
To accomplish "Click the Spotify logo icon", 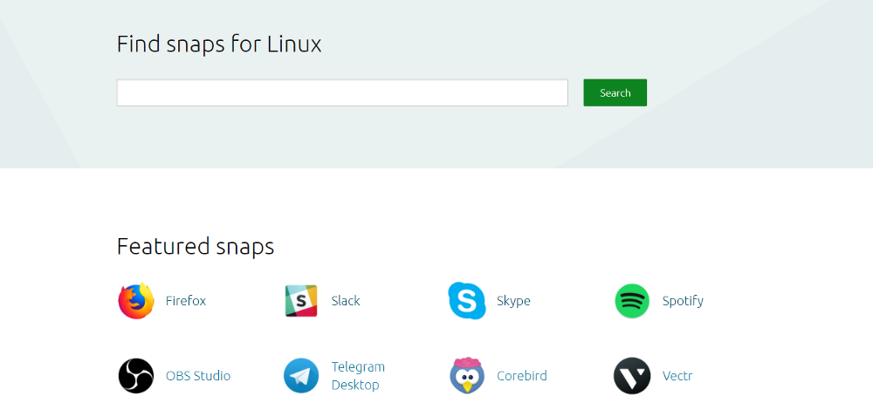I will [x=632, y=301].
